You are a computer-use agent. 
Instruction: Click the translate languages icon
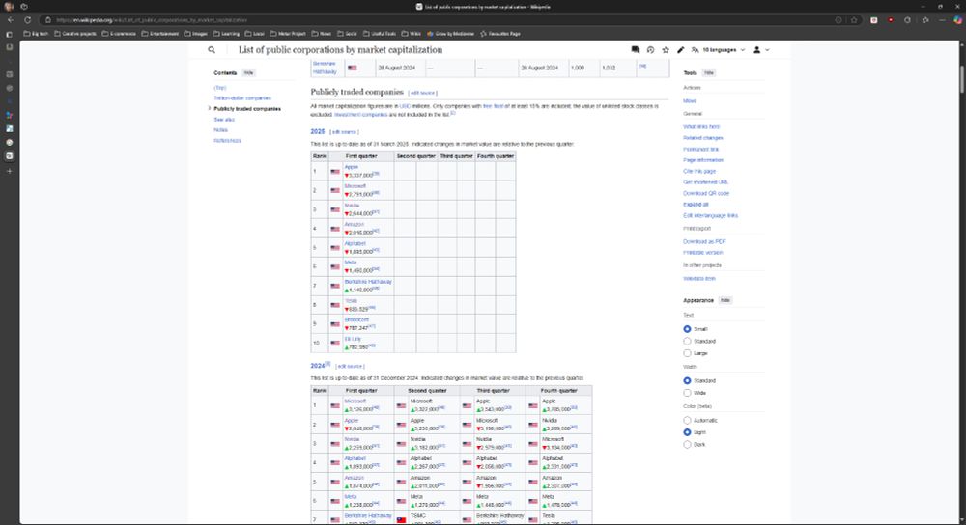(x=695, y=50)
